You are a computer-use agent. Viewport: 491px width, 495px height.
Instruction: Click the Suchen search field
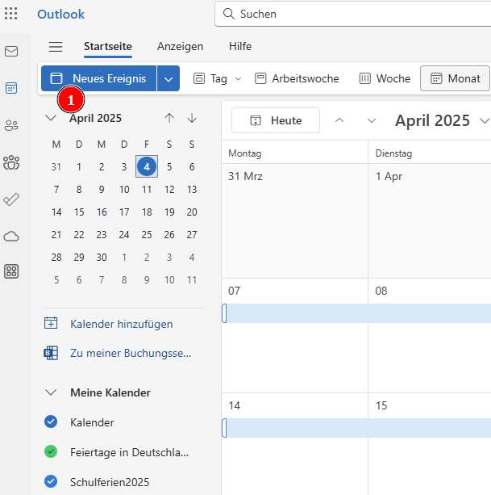click(353, 14)
